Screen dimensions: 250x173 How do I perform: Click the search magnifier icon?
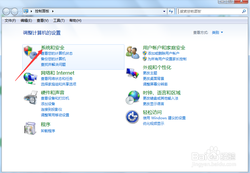[244, 11]
